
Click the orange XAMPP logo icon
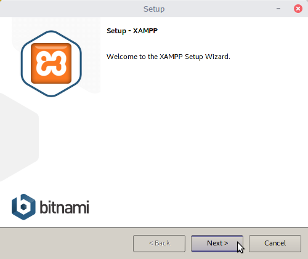click(51, 63)
